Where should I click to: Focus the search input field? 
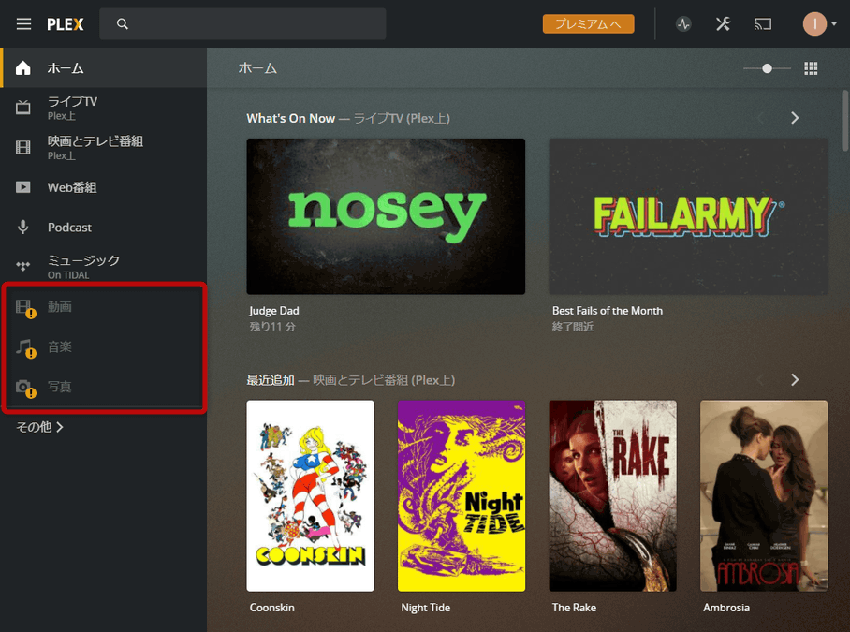pos(242,23)
